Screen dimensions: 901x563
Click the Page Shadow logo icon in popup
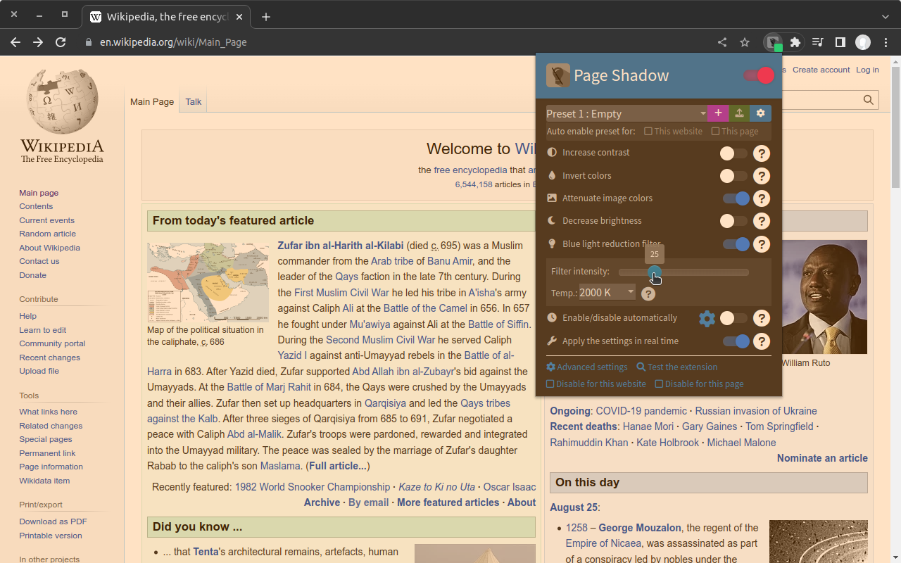pyautogui.click(x=558, y=75)
